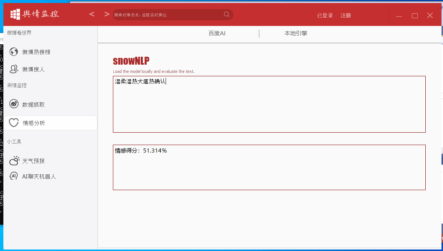The width and height of the screenshot is (443, 251).
Task: Click the 'Load the model locally' description text
Action: [154, 71]
